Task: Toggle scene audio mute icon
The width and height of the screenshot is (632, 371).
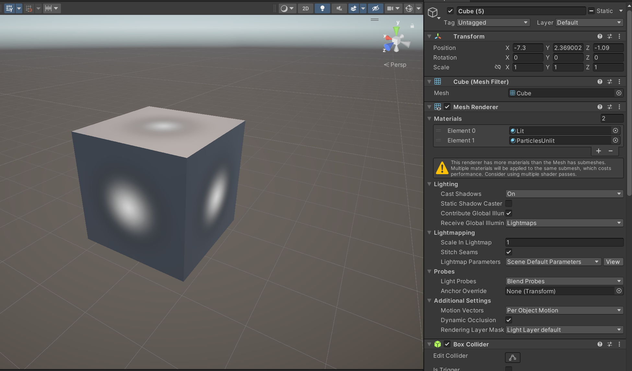Action: pos(339,8)
